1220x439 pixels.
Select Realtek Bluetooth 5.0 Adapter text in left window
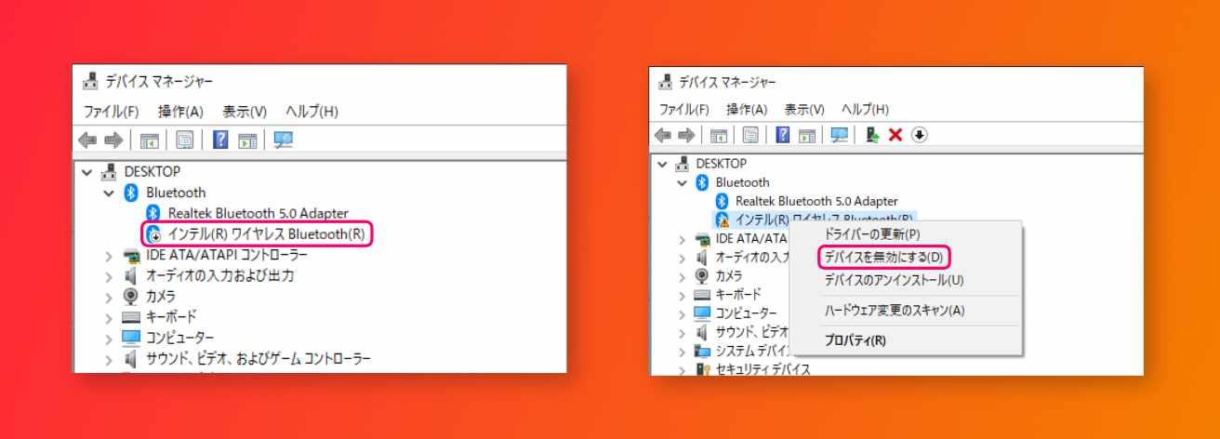tap(259, 213)
